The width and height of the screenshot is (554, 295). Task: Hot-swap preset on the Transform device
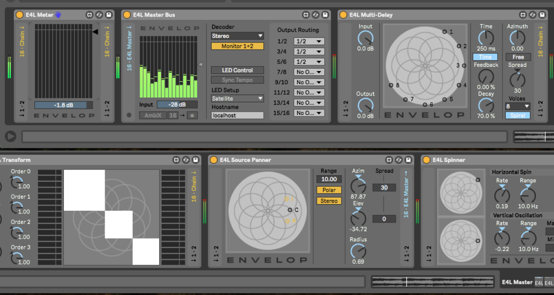click(186, 160)
